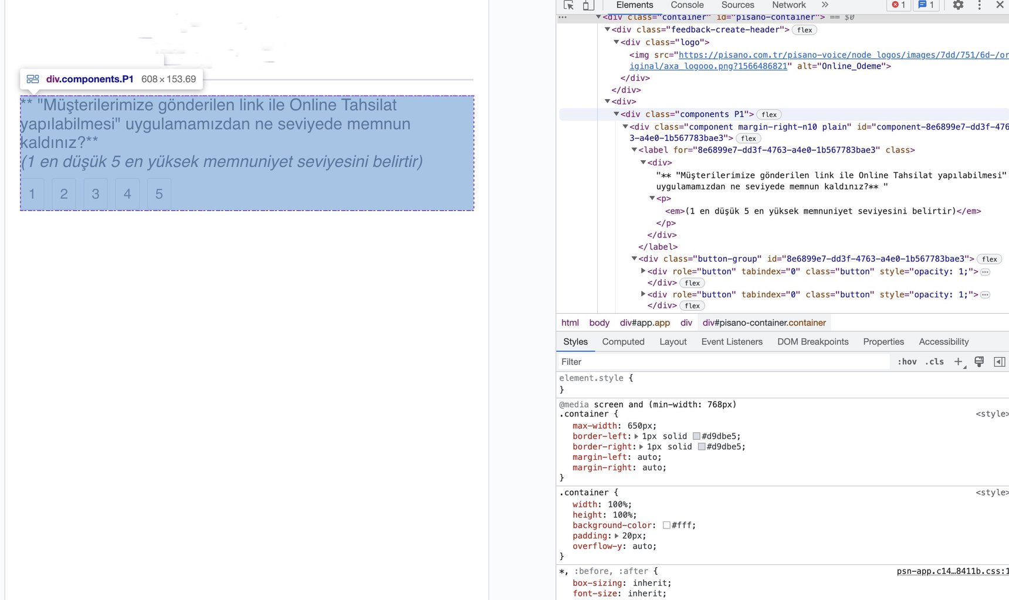Collapse the p element node

pyautogui.click(x=652, y=198)
